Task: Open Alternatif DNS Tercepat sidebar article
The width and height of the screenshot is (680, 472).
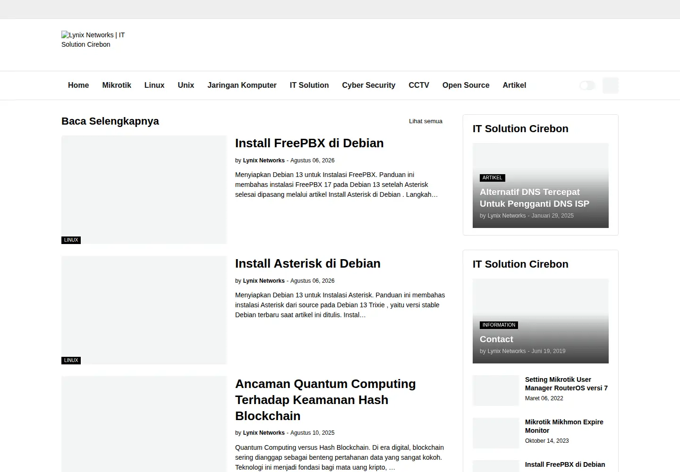Action: [535, 198]
